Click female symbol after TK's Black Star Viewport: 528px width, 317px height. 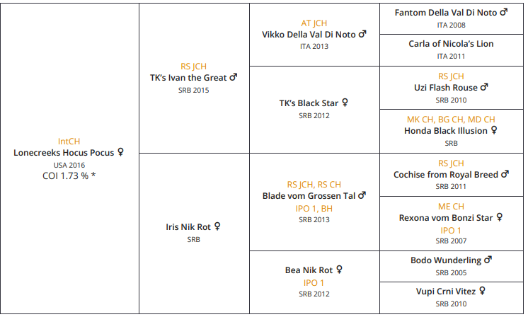click(345, 103)
